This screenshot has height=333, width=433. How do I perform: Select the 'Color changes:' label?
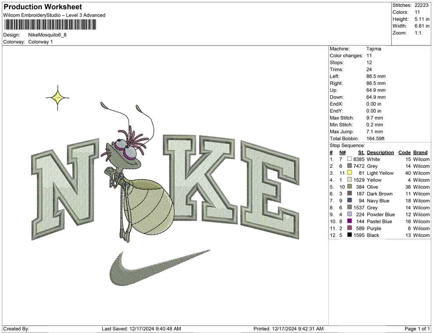click(x=346, y=55)
